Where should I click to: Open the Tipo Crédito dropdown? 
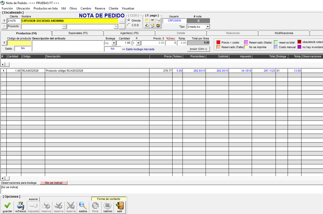point(208,27)
